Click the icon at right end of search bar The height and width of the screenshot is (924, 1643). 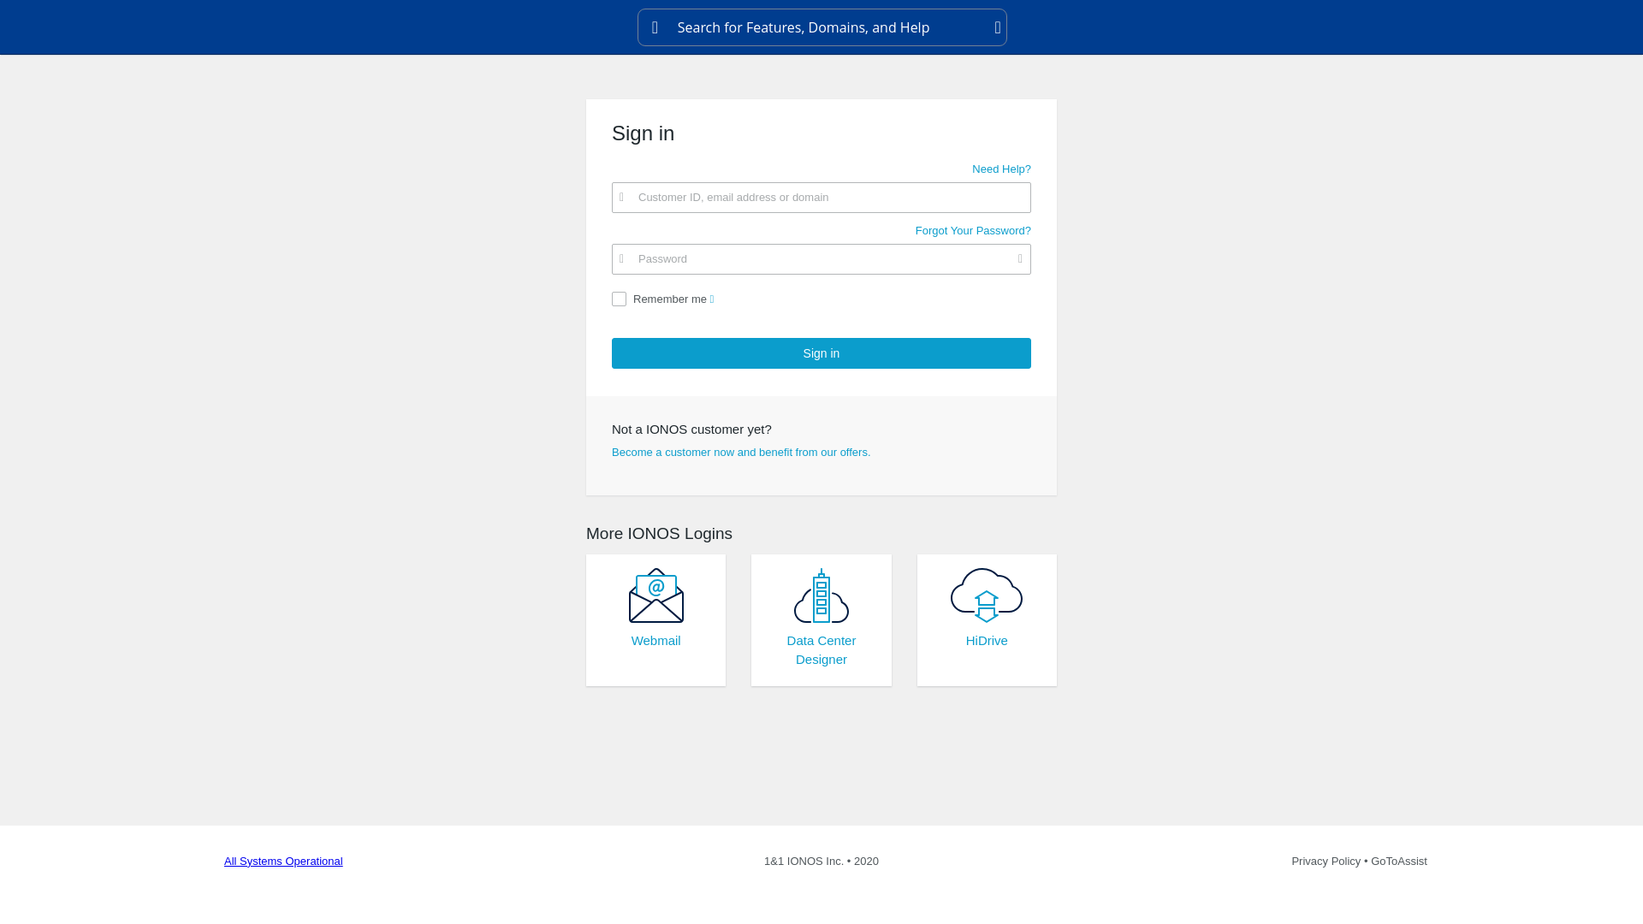click(998, 27)
